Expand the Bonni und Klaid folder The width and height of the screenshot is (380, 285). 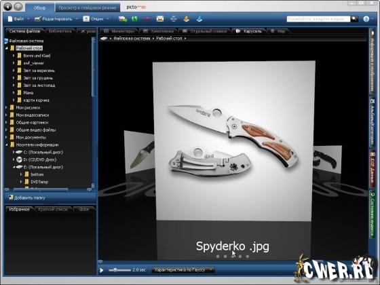click(14, 56)
